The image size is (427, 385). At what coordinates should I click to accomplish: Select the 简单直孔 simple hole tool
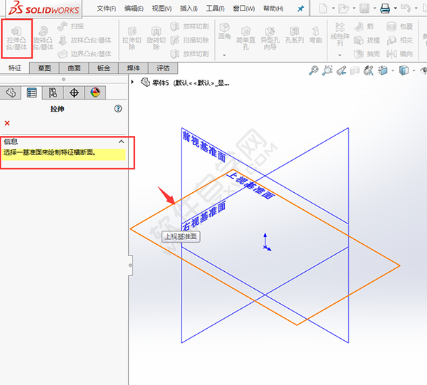[246, 38]
